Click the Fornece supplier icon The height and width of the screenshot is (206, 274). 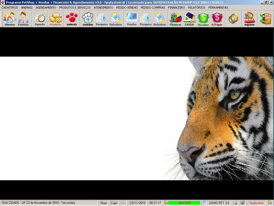point(23,19)
